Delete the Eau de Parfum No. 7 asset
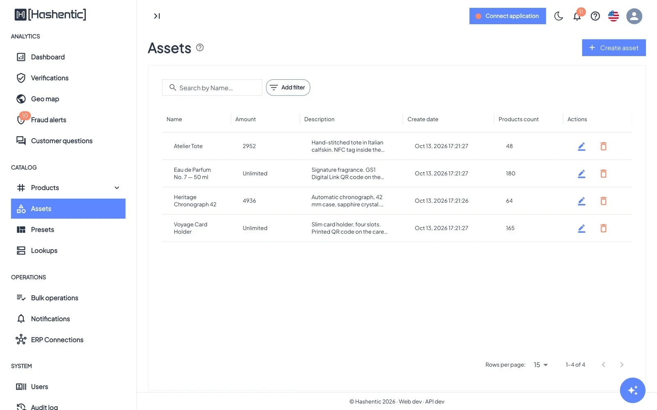 (x=603, y=174)
